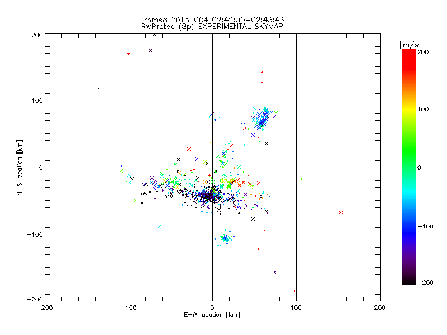The image size is (447, 335).
Task: Click the colorbar tick label '200'
Action: (423, 52)
